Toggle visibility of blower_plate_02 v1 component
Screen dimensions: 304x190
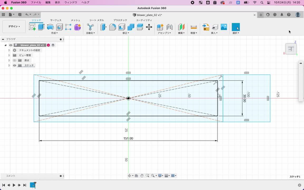[x=11, y=45]
